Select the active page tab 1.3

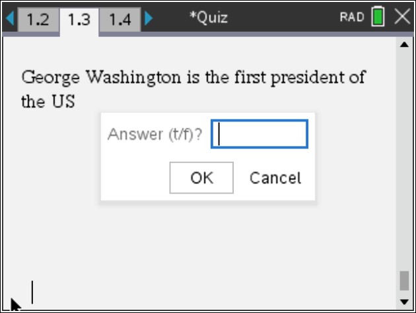coord(79,21)
